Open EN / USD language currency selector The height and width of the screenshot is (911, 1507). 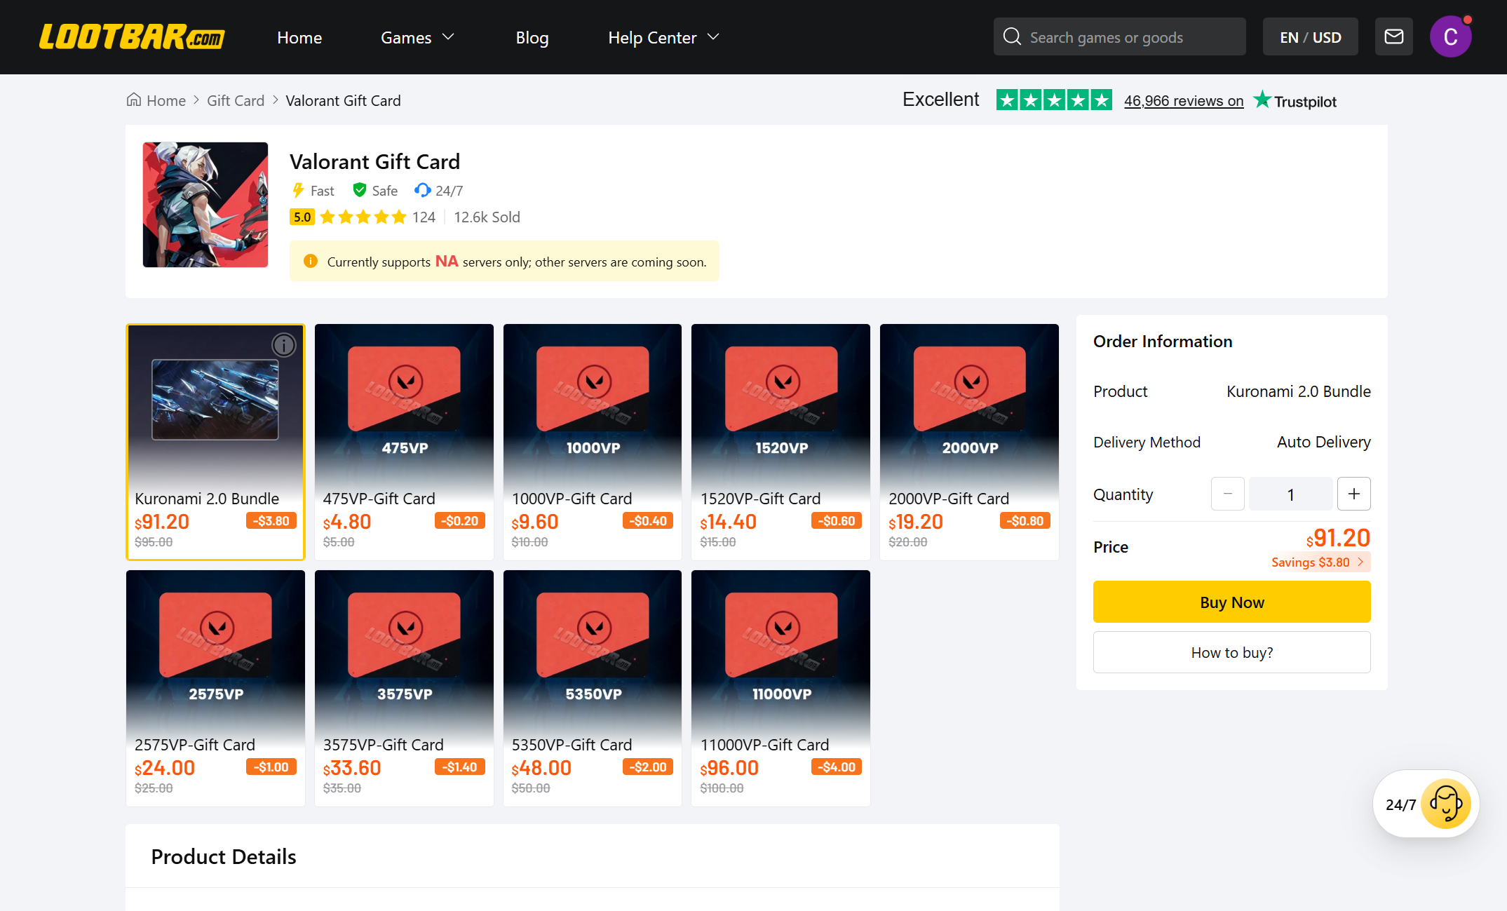1310,36
